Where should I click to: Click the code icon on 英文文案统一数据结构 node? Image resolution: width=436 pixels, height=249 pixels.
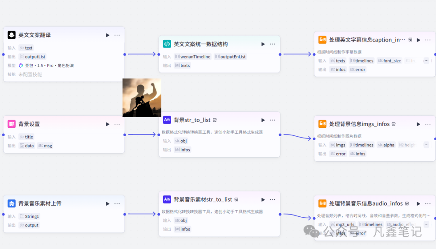pyautogui.click(x=167, y=44)
